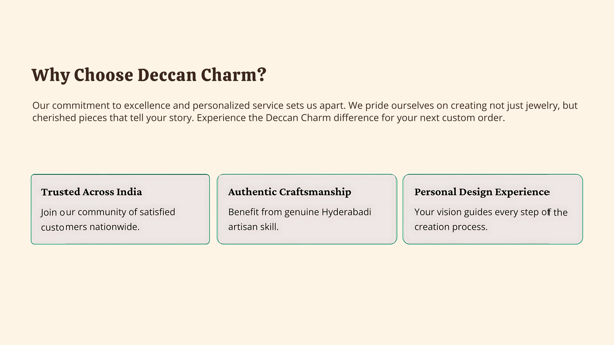This screenshot has width=614, height=345.
Task: Select text 'Join our community of satisfied'
Action: [x=108, y=212]
